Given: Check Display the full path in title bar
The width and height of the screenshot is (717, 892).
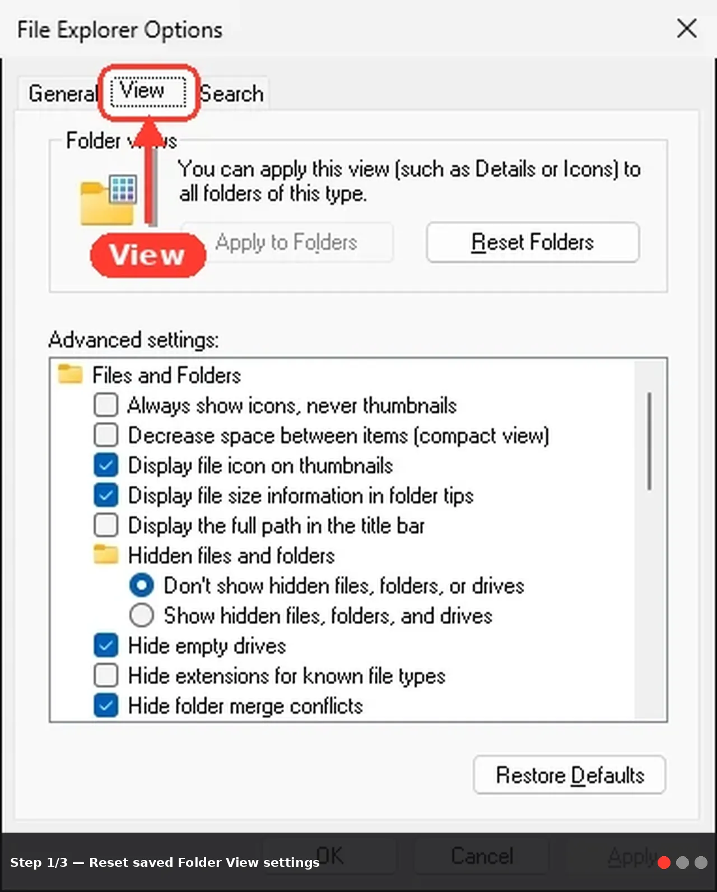Looking at the screenshot, I should point(106,526).
